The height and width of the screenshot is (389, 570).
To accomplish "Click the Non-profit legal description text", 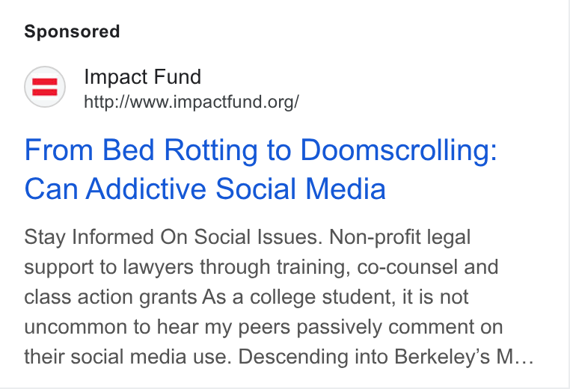I will 400,237.
